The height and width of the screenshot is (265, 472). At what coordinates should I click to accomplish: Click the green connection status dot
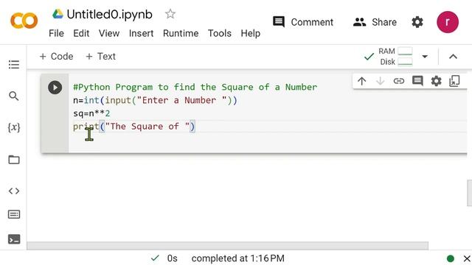(x=451, y=258)
